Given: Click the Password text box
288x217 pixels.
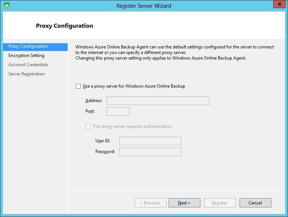Looking at the screenshot, I should click(x=150, y=152).
